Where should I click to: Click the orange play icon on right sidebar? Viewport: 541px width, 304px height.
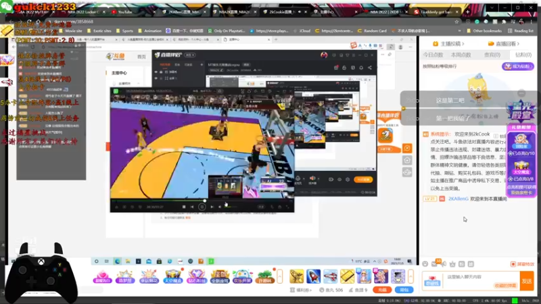coord(407,148)
